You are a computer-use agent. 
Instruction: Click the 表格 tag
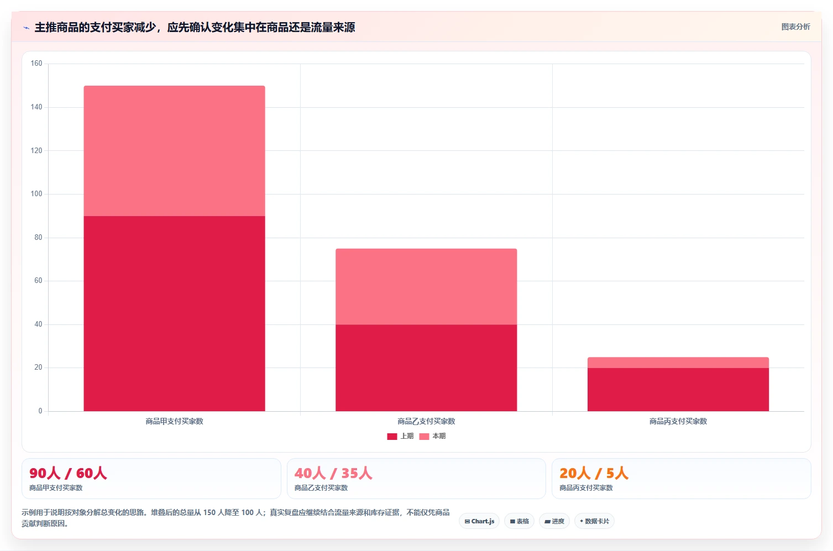(519, 521)
